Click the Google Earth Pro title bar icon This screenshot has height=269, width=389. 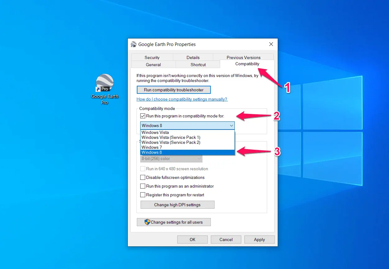coord(134,44)
